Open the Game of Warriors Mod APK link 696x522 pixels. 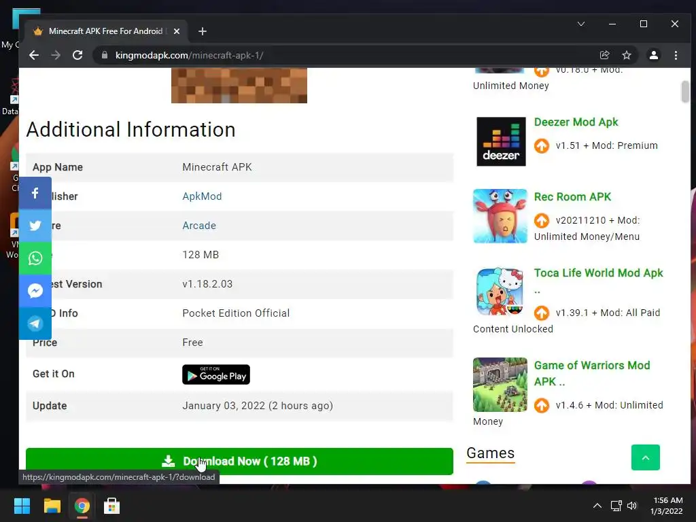[x=592, y=373]
